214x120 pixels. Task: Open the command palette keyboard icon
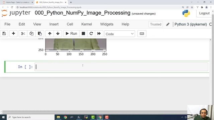pos(142,34)
